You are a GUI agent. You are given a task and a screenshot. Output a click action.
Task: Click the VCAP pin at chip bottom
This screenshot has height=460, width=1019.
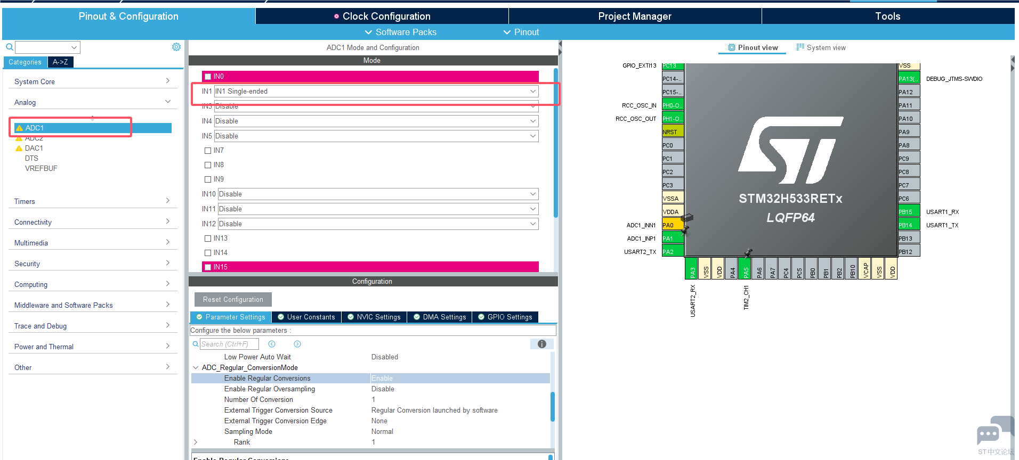pos(866,268)
